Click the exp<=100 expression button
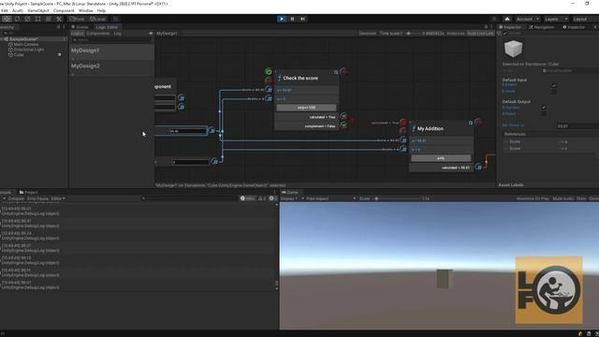 (x=306, y=108)
